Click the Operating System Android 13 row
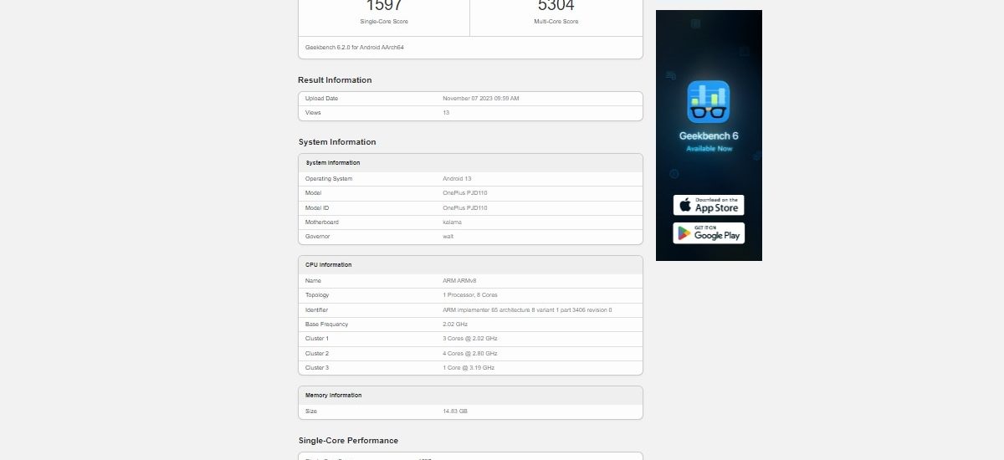 point(470,179)
